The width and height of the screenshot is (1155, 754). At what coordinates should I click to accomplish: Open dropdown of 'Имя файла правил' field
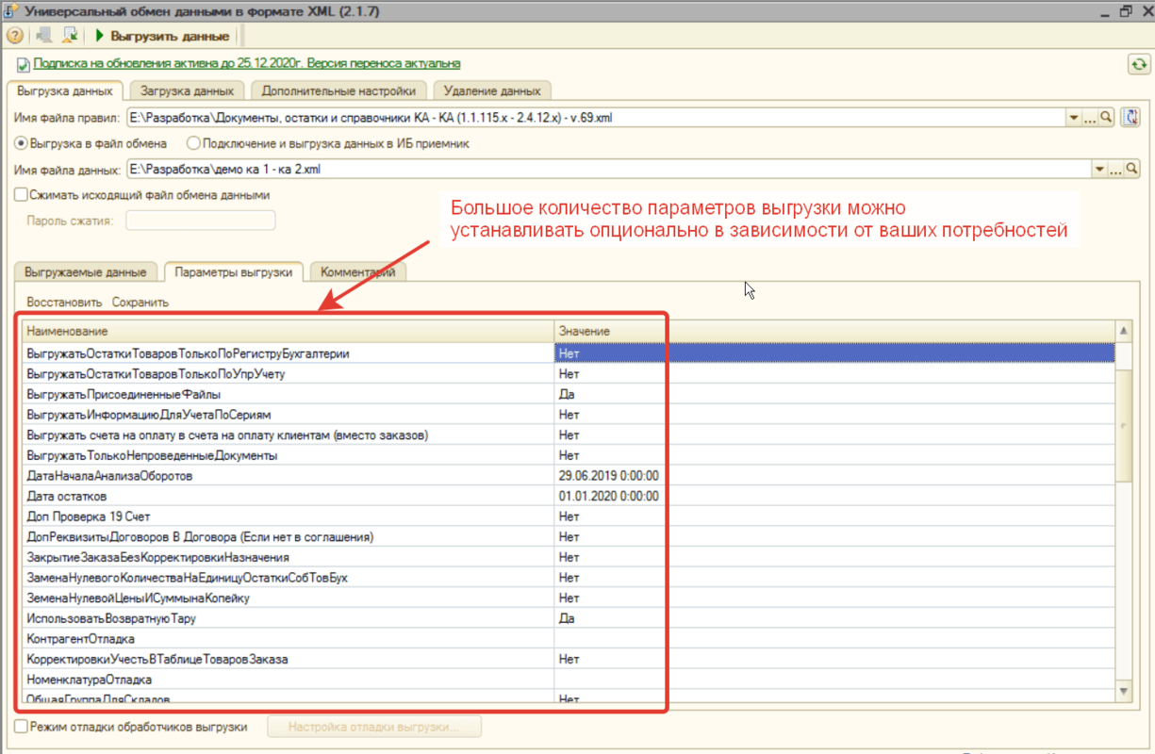(x=1073, y=118)
